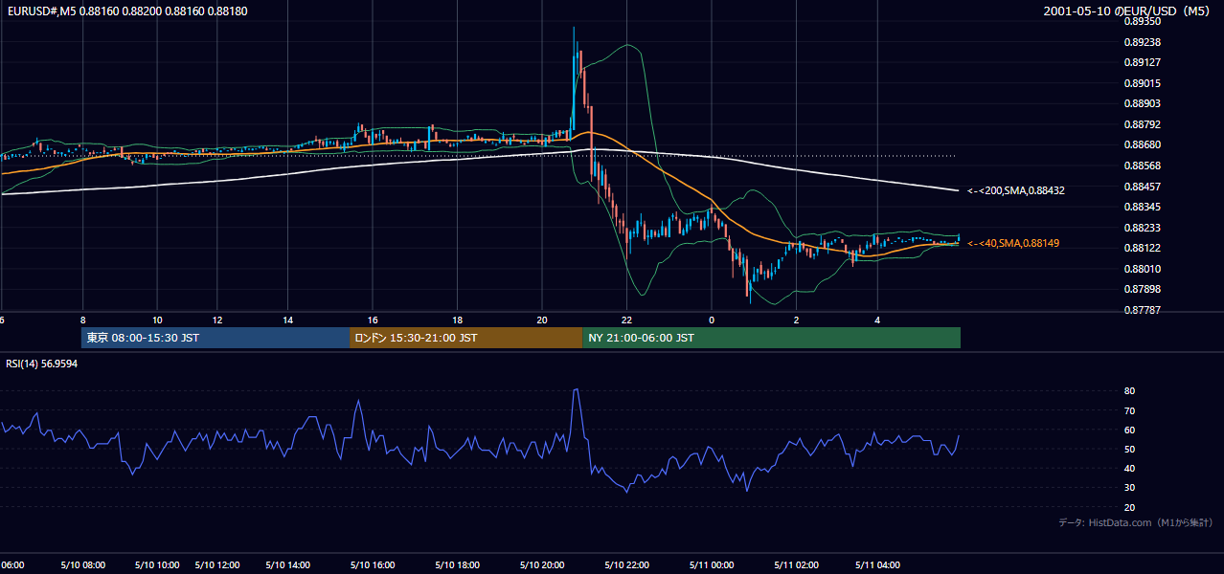Click the 0.87787 price axis label
Viewport: 1224px width, 574px height.
click(x=1142, y=310)
